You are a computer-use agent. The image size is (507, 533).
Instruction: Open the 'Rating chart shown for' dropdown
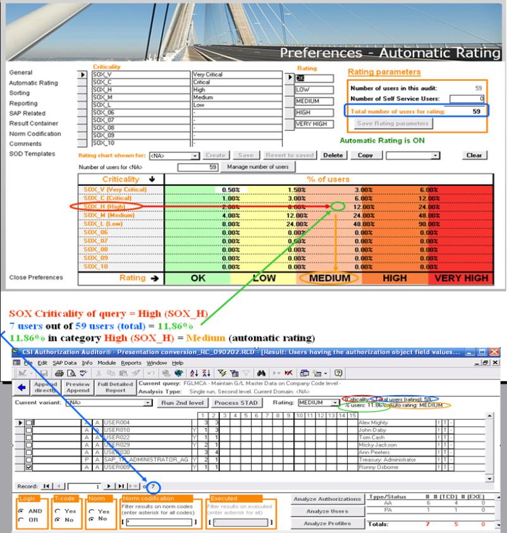[195, 156]
